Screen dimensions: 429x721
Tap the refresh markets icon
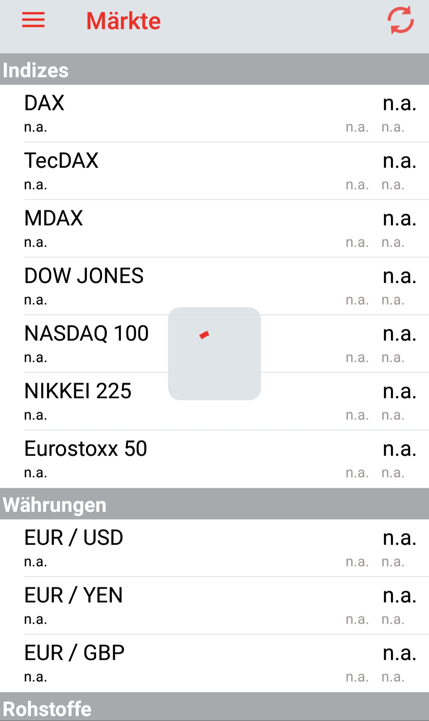400,20
